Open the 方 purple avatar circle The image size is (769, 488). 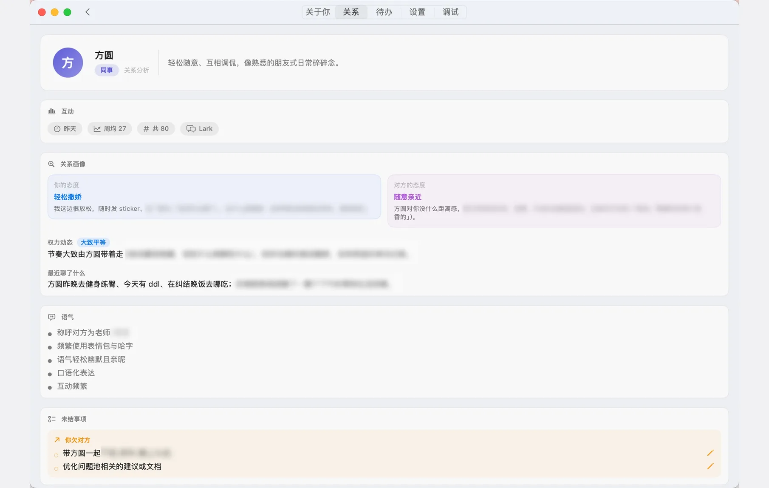68,62
